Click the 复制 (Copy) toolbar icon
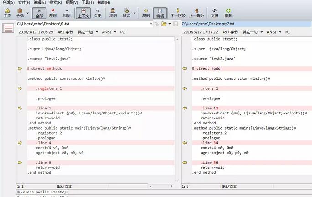Image resolution: width=312 pixels, height=197 pixels. (146, 12)
